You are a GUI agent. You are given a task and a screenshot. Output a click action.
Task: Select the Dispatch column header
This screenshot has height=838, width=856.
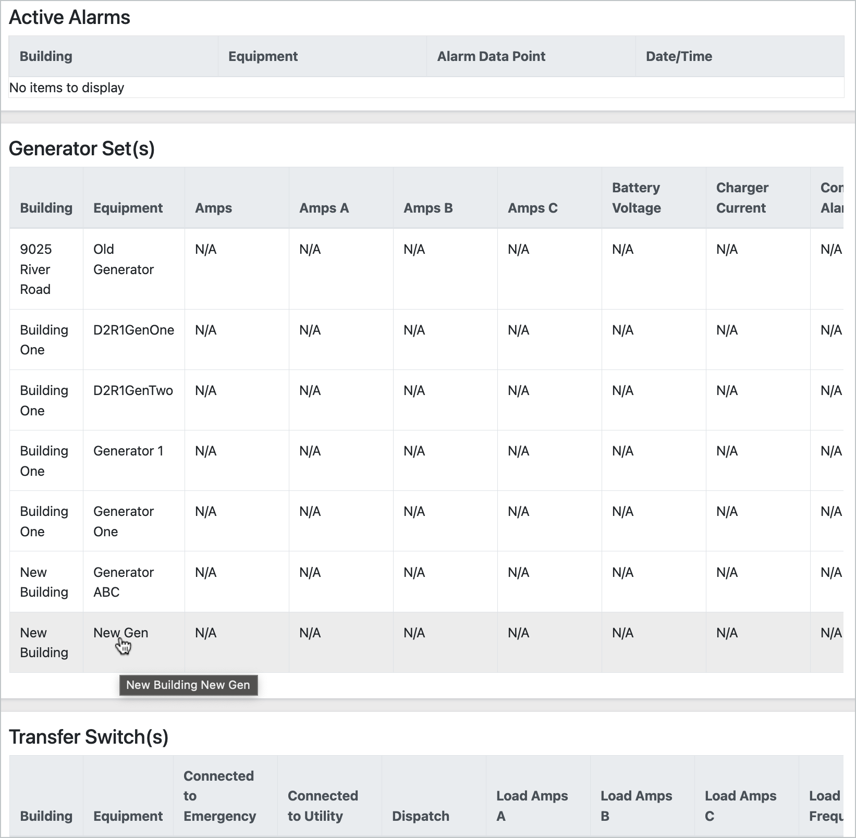click(x=421, y=816)
